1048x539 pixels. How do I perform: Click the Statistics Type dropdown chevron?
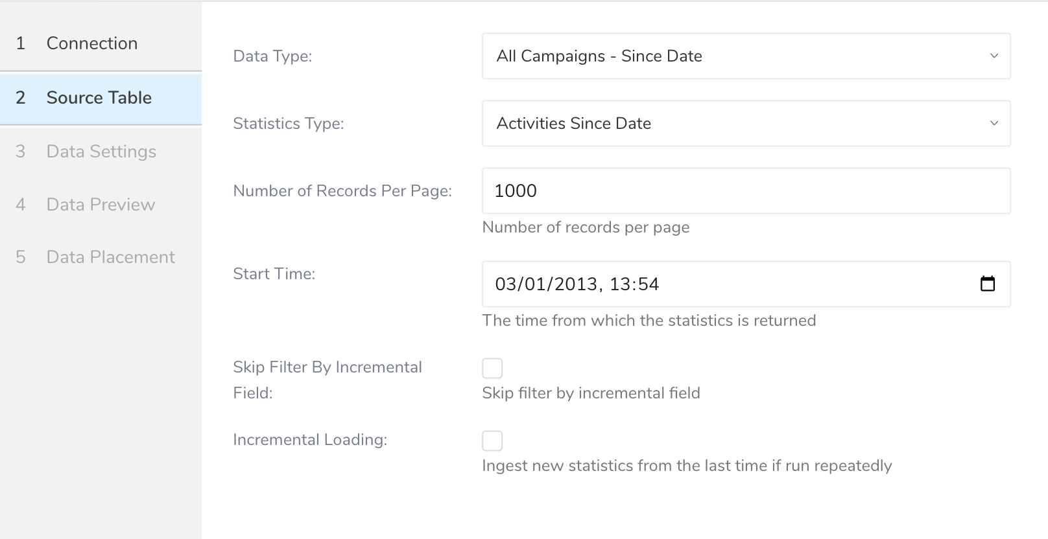pos(994,124)
